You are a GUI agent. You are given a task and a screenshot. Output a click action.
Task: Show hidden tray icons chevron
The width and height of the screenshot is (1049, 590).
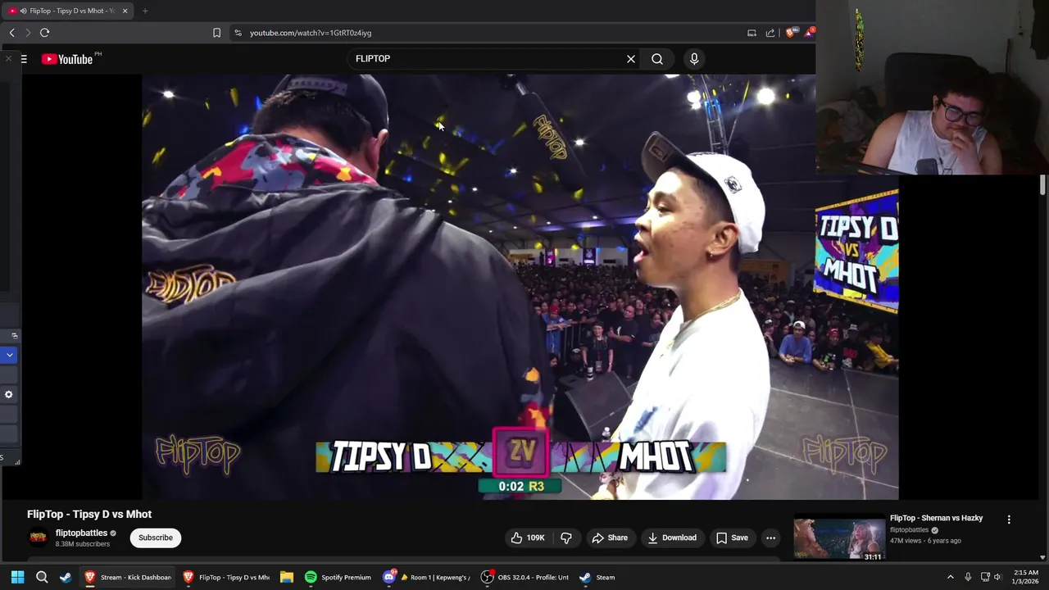[950, 577]
